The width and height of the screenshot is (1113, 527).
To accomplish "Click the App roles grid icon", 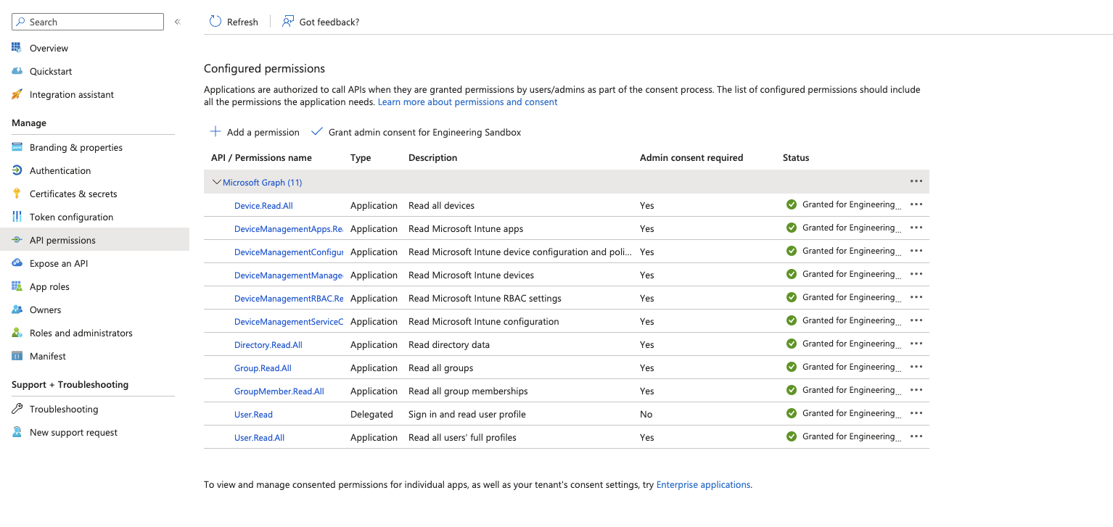I will coord(17,286).
